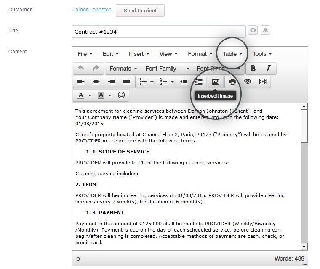The width and height of the screenshot is (320, 269).
Task: Open the Format menu
Action: [x=200, y=54]
